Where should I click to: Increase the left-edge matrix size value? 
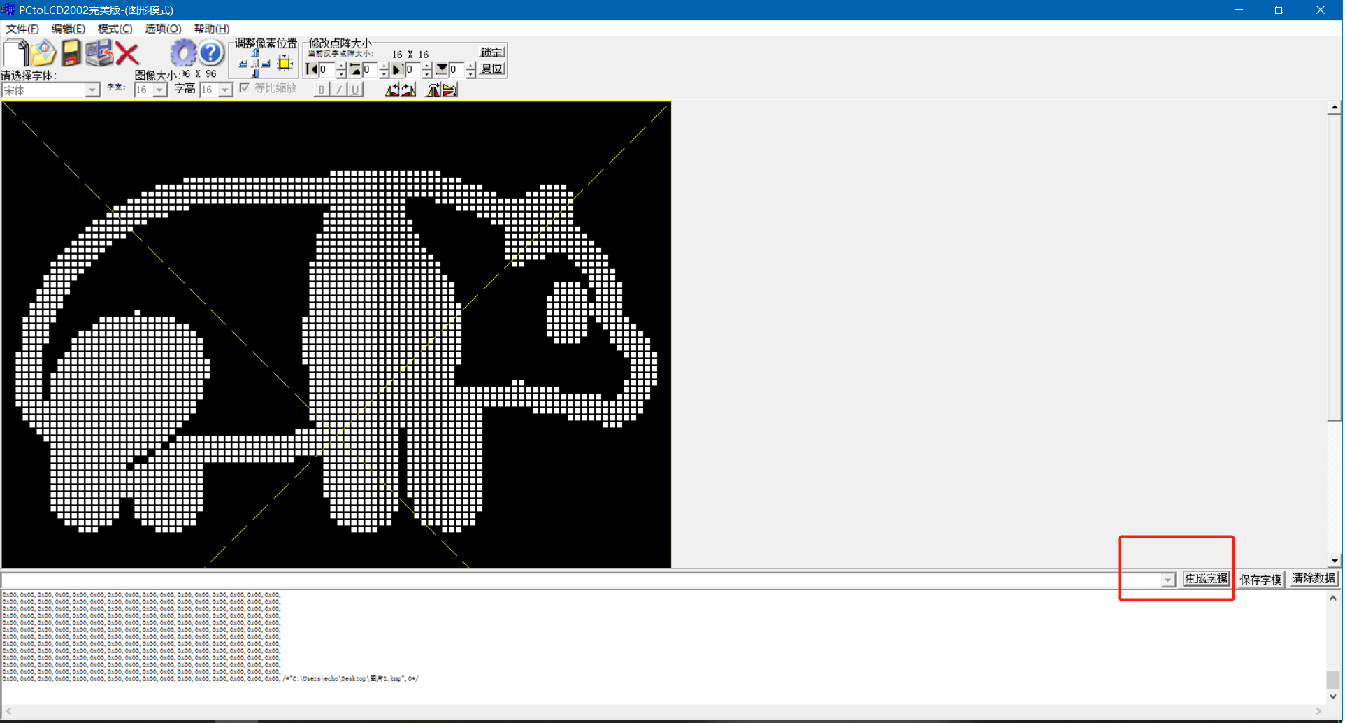tap(341, 66)
